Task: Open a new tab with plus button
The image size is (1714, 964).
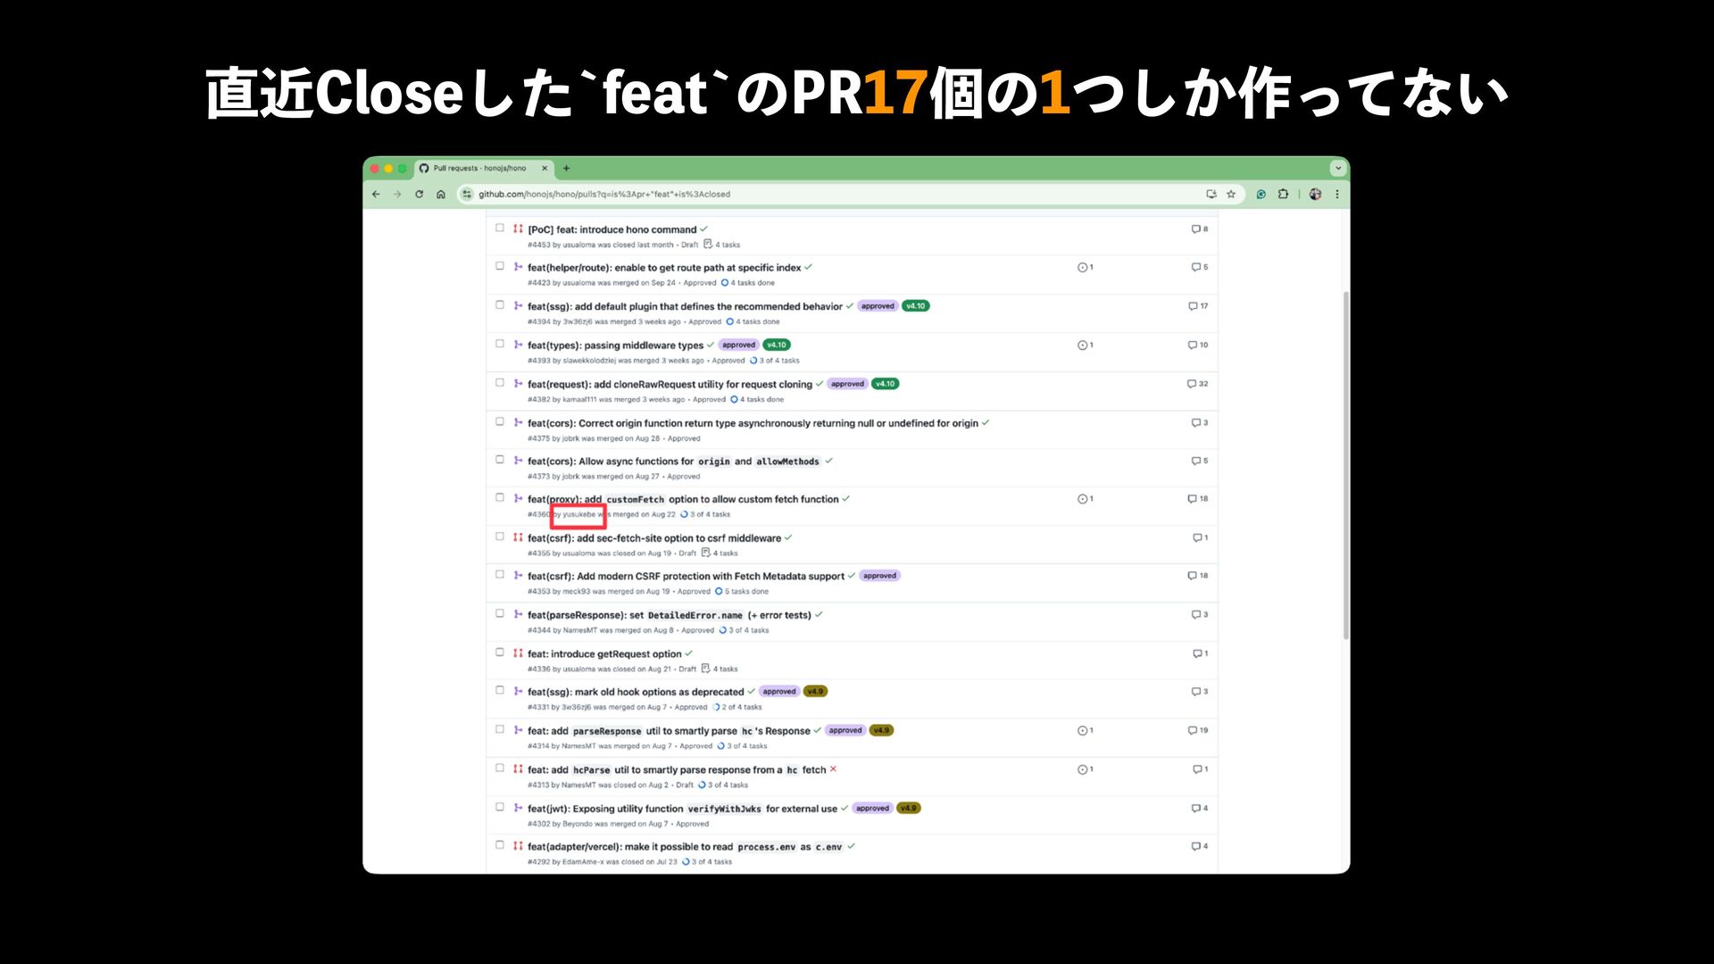Action: click(566, 168)
